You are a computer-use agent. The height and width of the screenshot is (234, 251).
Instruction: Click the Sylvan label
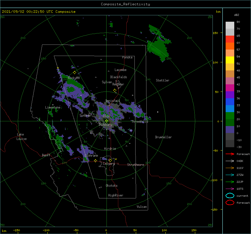[107, 82]
